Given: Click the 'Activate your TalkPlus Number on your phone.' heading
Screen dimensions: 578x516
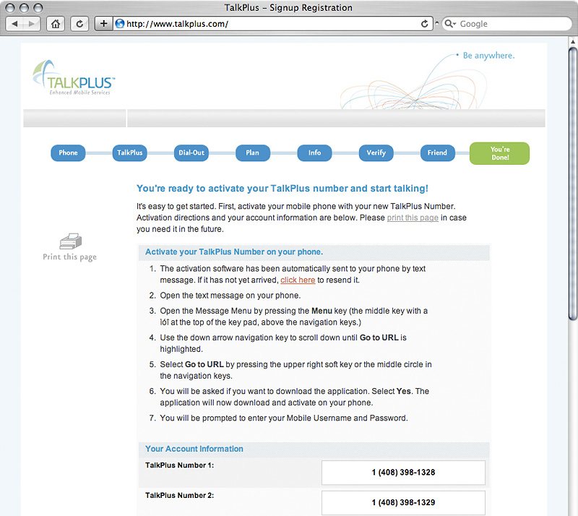Looking at the screenshot, I should click(234, 252).
